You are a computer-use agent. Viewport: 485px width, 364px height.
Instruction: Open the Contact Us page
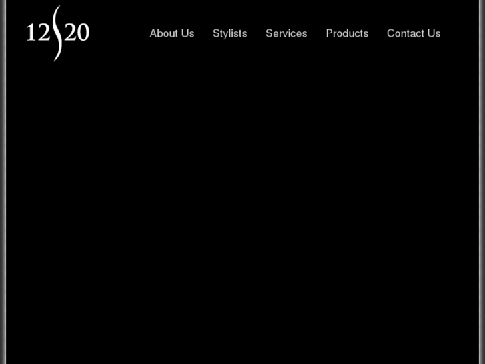pos(414,33)
